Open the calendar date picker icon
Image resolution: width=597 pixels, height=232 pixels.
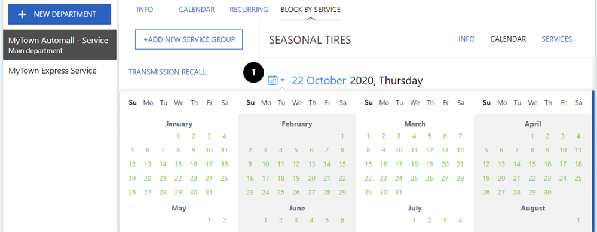point(273,80)
